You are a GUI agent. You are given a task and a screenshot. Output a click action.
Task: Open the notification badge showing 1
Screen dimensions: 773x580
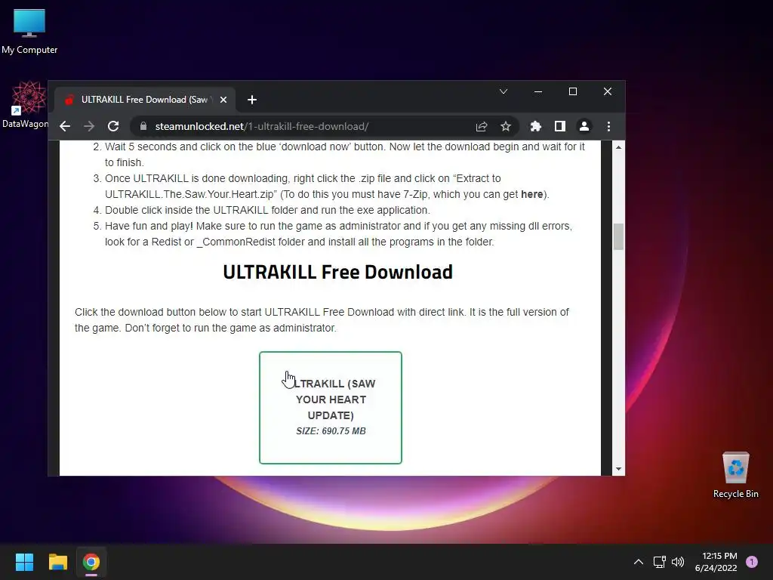click(x=752, y=562)
